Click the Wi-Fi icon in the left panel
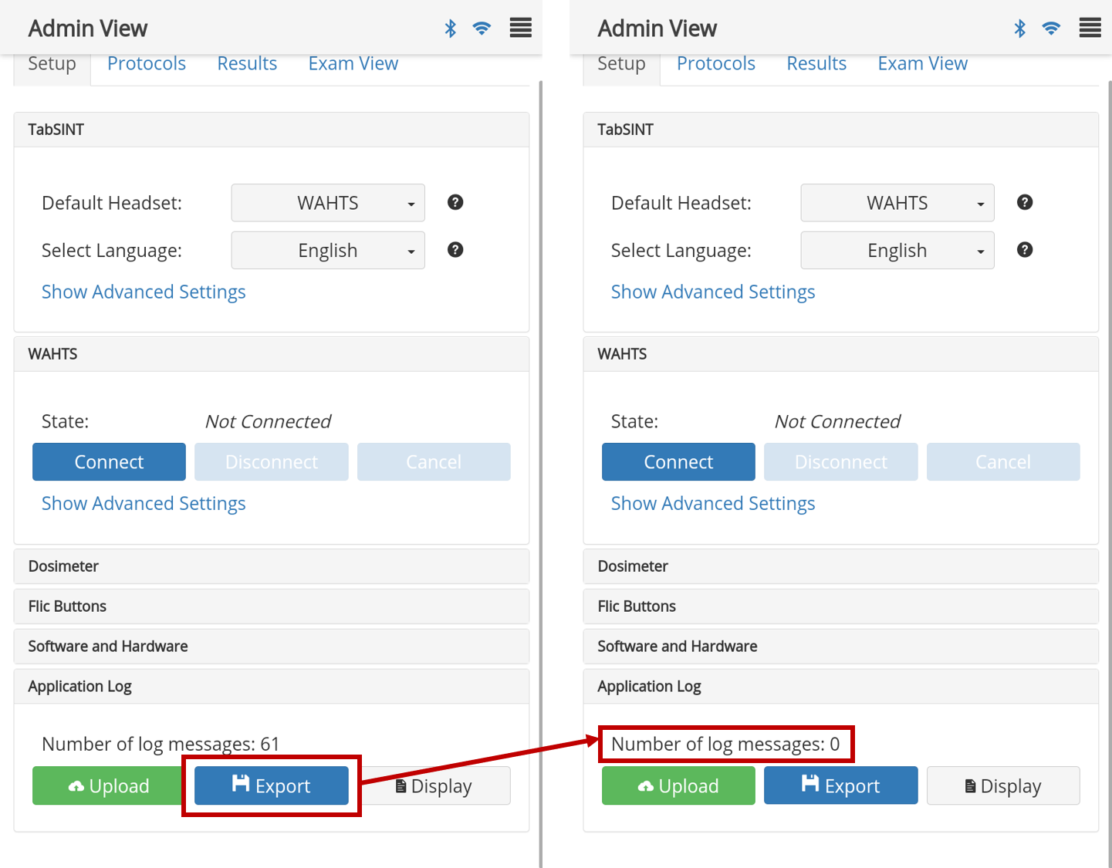This screenshot has width=1112, height=868. [482, 29]
